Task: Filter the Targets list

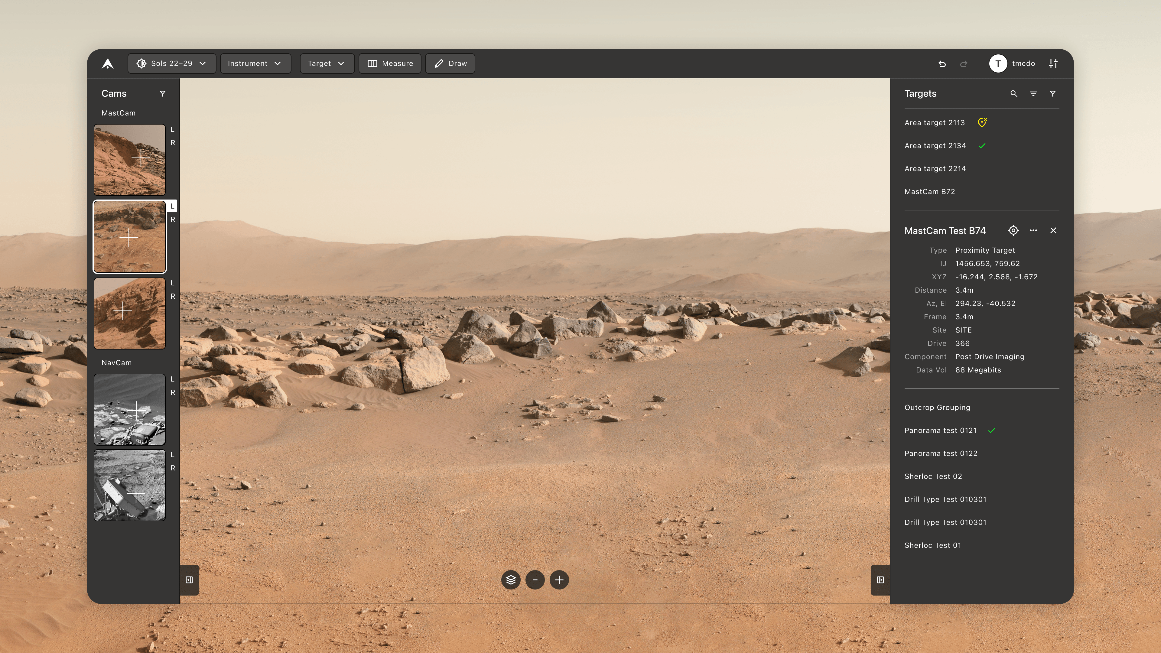Action: coord(1052,94)
